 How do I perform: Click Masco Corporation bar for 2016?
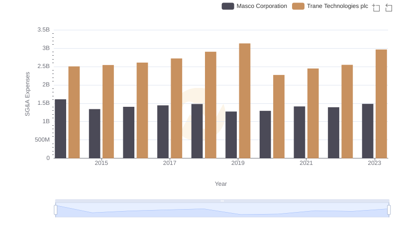129,133
